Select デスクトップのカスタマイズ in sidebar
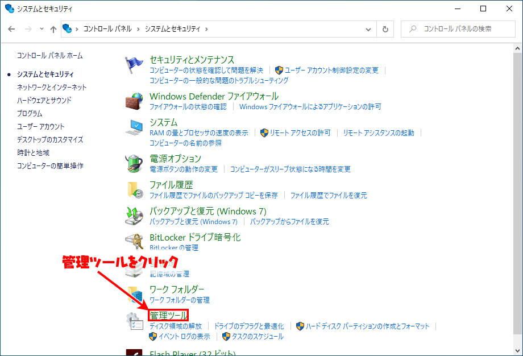The height and width of the screenshot is (356, 523). [50, 139]
